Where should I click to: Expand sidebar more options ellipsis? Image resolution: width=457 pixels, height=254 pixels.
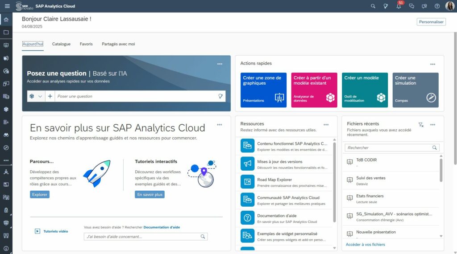6,160
